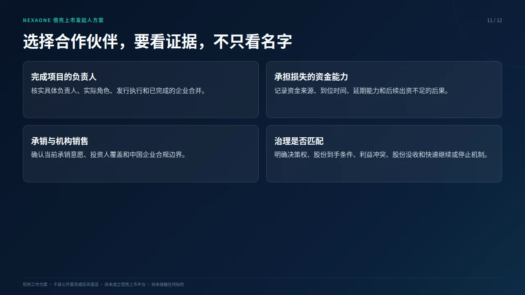Click the header text NEXAONE 借壳上市发起人方案
This screenshot has width=525, height=295.
point(64,20)
